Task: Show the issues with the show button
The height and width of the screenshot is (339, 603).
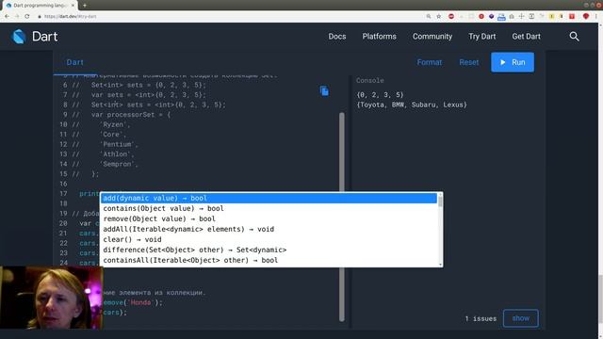Action: tap(521, 318)
